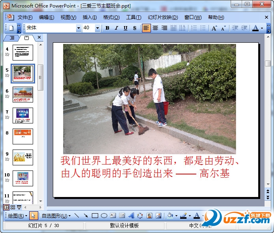274x233 pixels.
Task: Apply Fill Color bucket
Action: click(170, 216)
